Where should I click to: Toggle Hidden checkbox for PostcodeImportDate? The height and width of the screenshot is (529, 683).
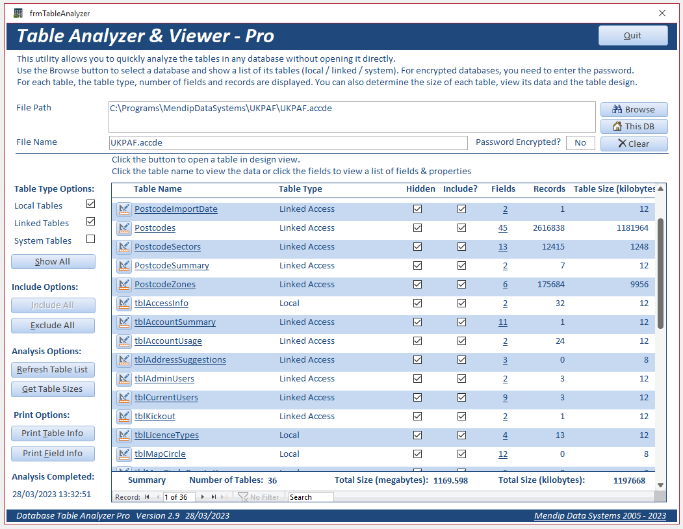(x=417, y=209)
